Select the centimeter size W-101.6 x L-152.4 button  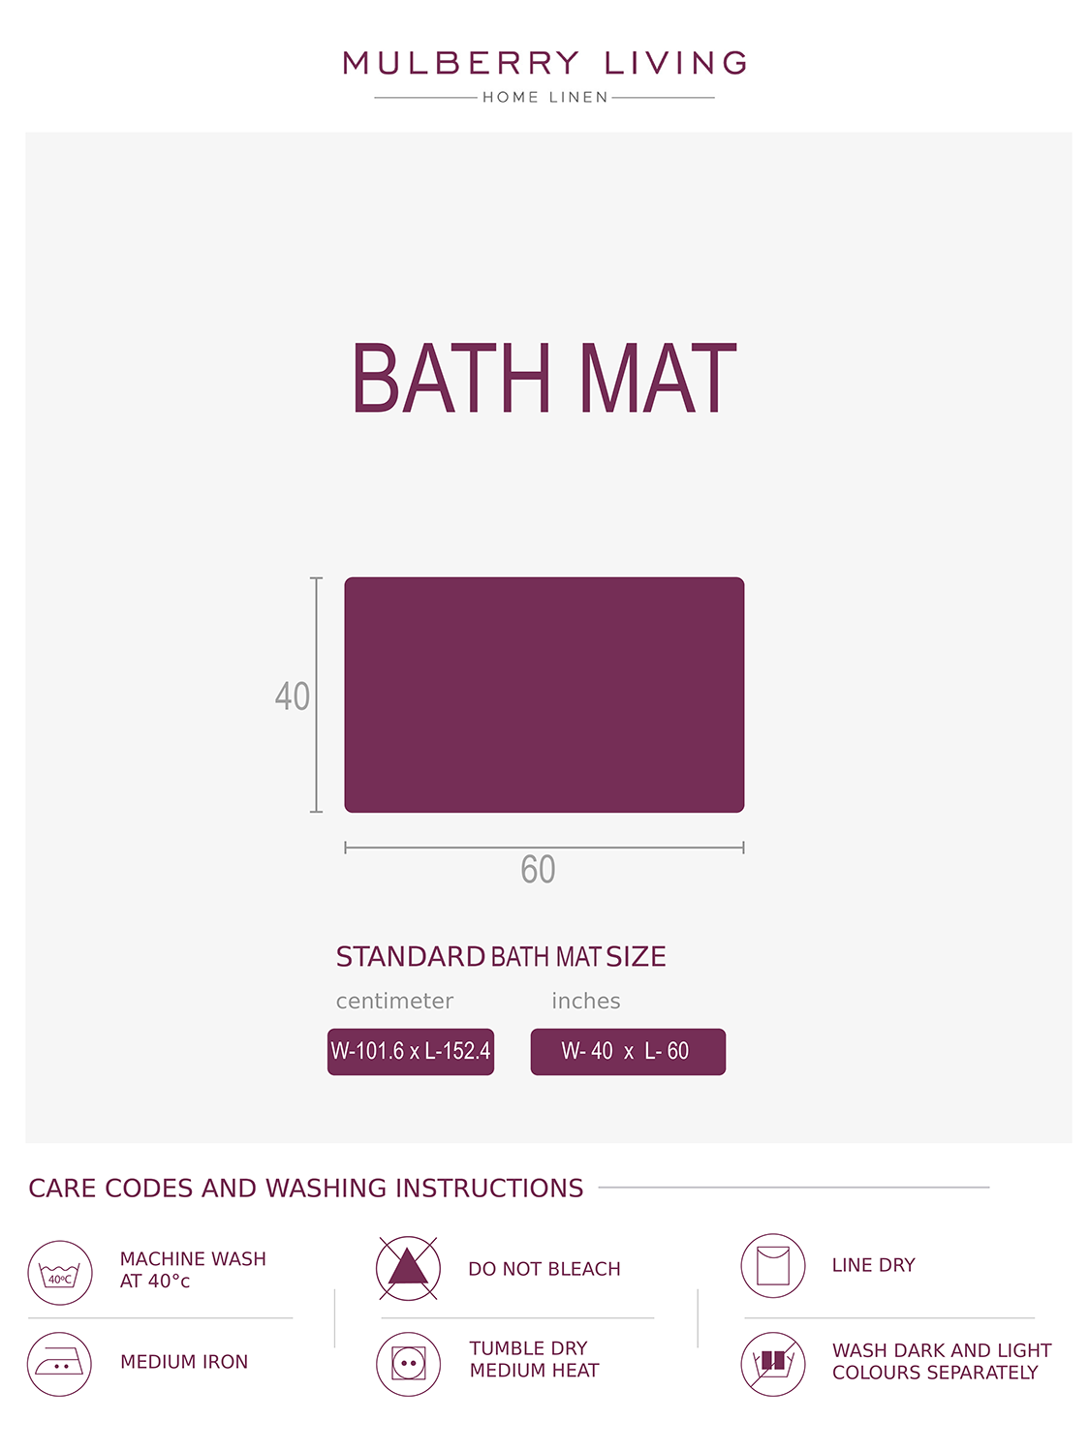[x=411, y=1052]
